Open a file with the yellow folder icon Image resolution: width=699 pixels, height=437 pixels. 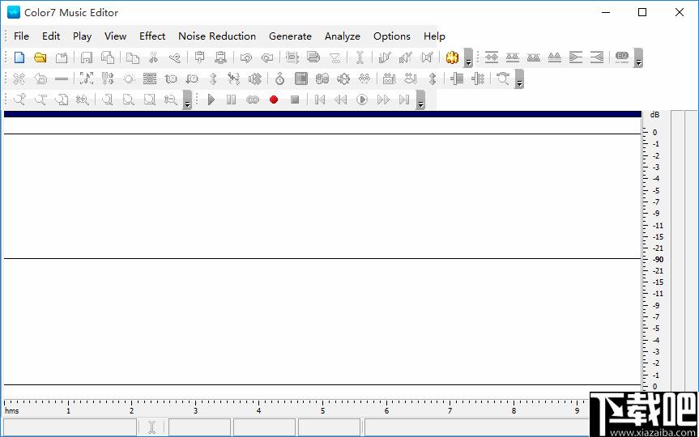click(x=40, y=57)
